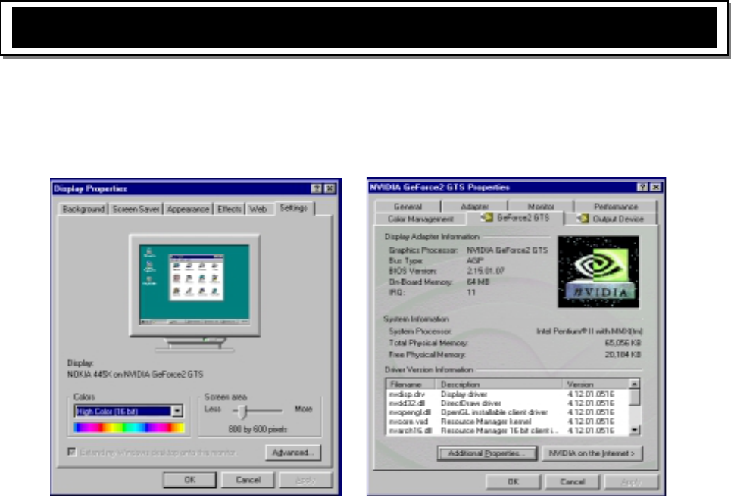Open the Output Device tab
Viewport: 731px width, 504px height.
[611, 219]
